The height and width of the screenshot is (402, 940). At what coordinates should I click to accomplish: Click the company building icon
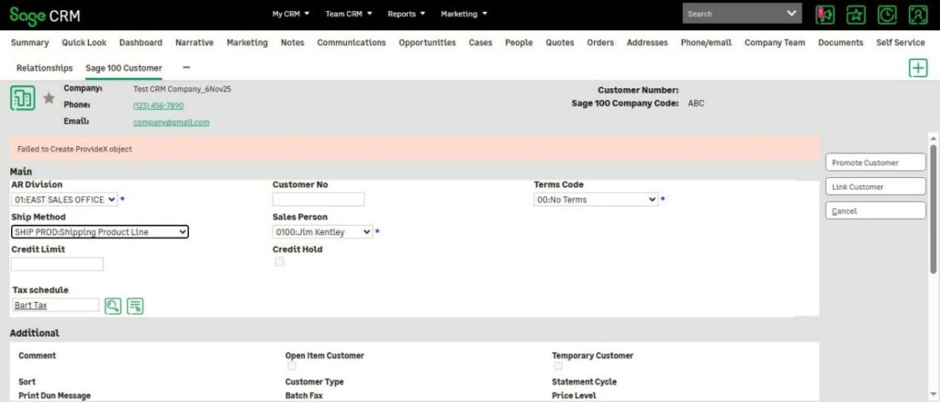pos(23,98)
